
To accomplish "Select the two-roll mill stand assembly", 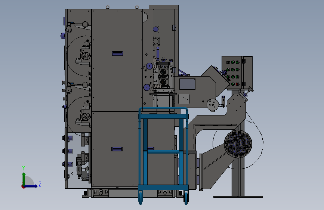I will click(163, 77).
